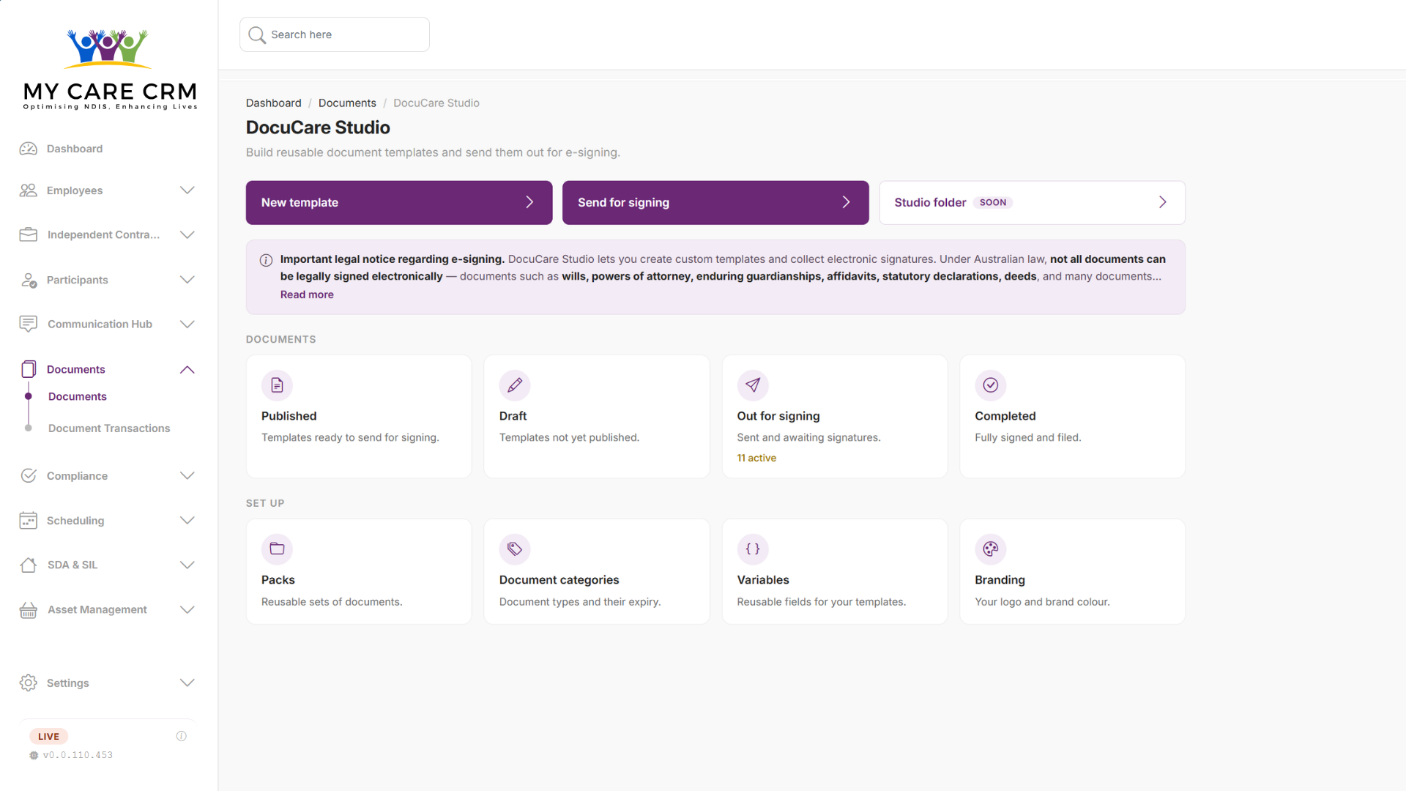
Task: Go to Dashboard via breadcrumb
Action: click(x=274, y=103)
